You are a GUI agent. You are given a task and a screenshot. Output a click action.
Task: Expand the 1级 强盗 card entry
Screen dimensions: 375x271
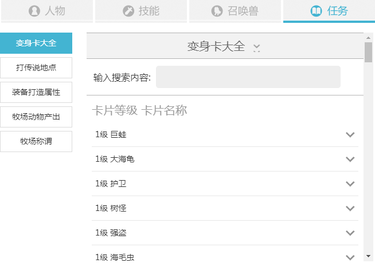(x=350, y=233)
